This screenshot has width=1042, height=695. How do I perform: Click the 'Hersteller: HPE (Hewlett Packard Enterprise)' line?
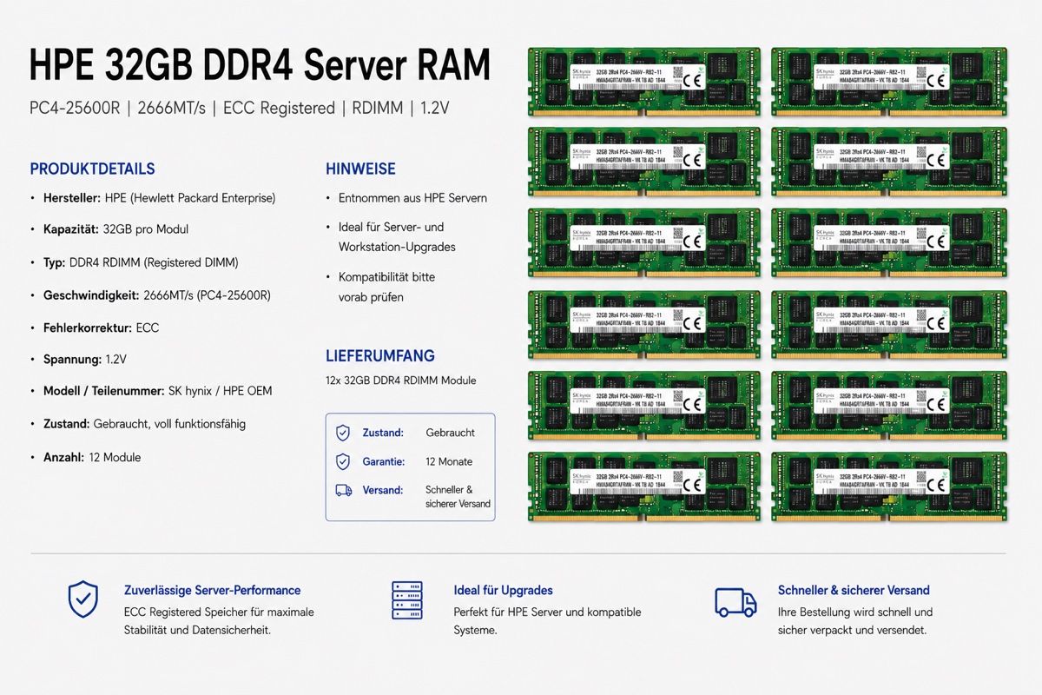click(159, 198)
